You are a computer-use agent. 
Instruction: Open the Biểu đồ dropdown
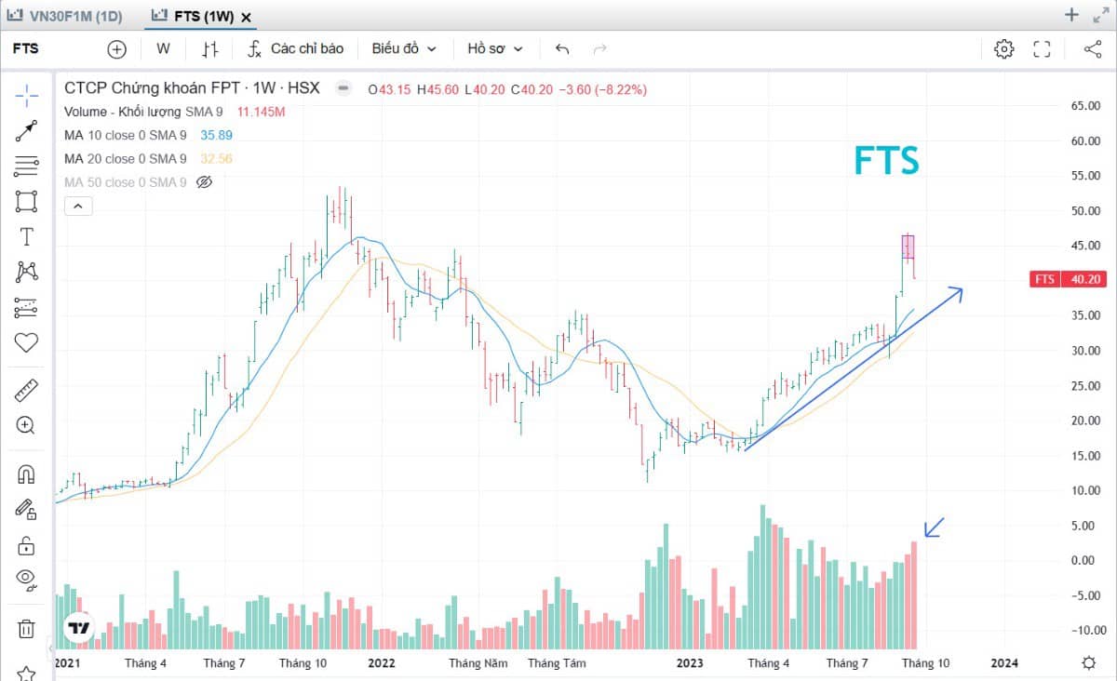pyautogui.click(x=404, y=49)
